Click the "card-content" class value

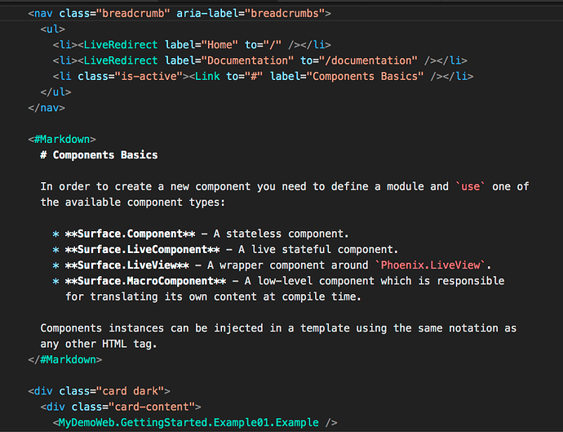[152, 407]
